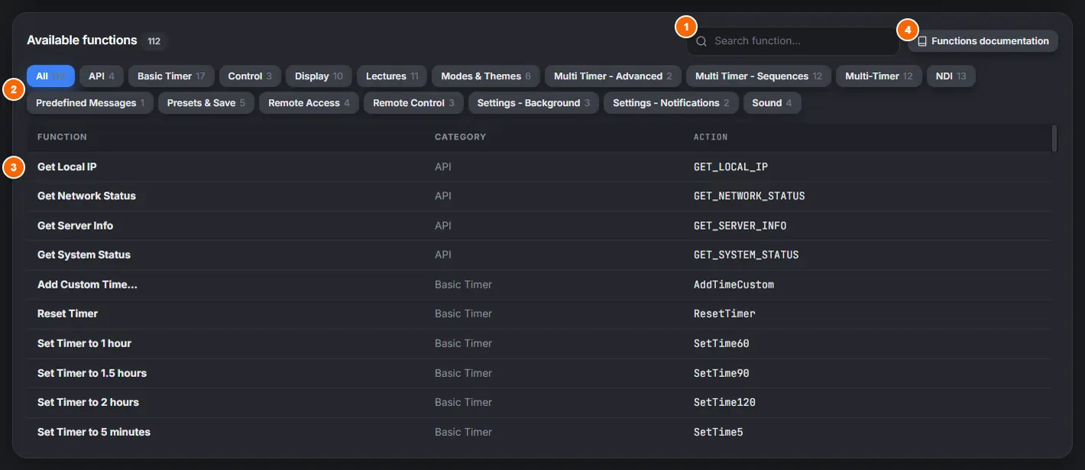Click the 112 count badge beside Available functions
This screenshot has width=1085, height=470.
tap(154, 41)
